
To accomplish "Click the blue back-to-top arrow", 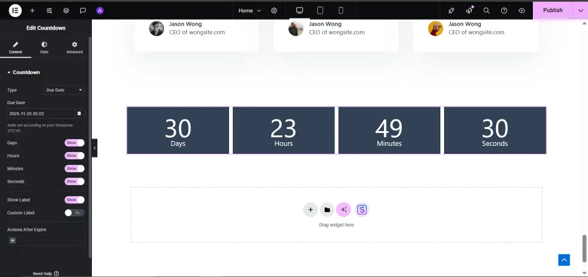I will click(x=564, y=260).
